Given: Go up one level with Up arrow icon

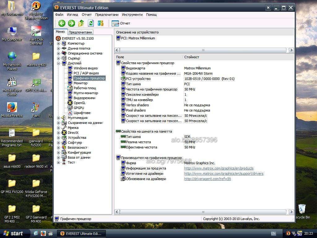Looking at the screenshot, I should pos(81,23).
